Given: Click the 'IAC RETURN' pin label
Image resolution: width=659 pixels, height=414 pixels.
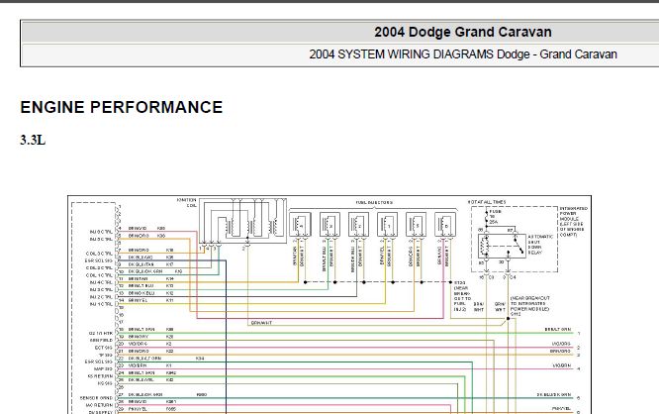Looking at the screenshot, I should (x=99, y=405).
